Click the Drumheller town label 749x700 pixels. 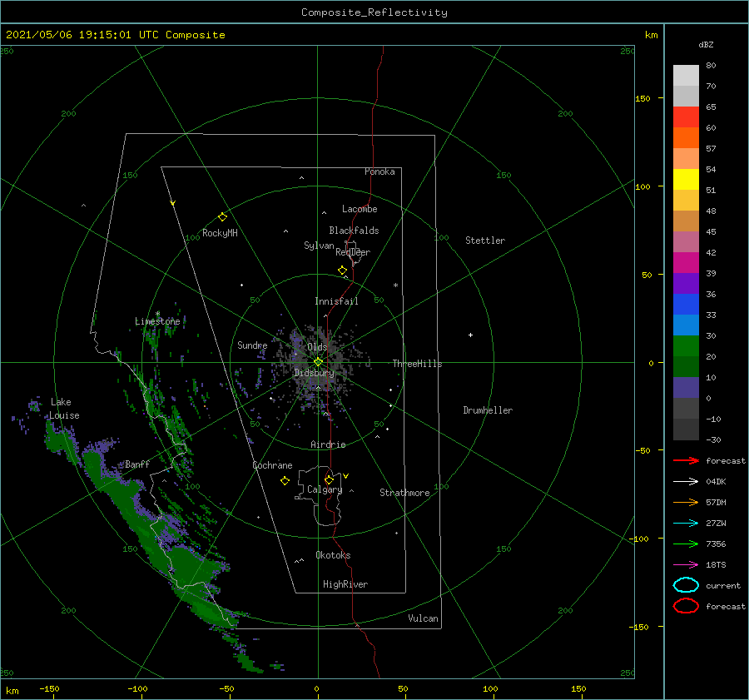[488, 410]
